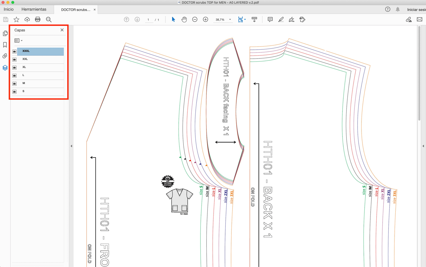Screen dimensions: 426x267
Task: Open the Help menu icon
Action: click(388, 9)
